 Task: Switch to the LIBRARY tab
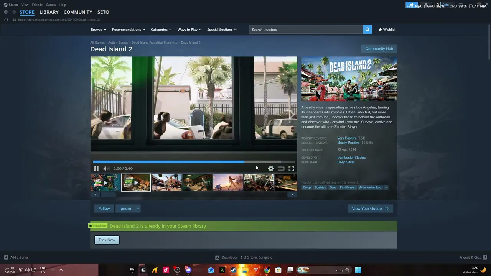pyautogui.click(x=49, y=12)
